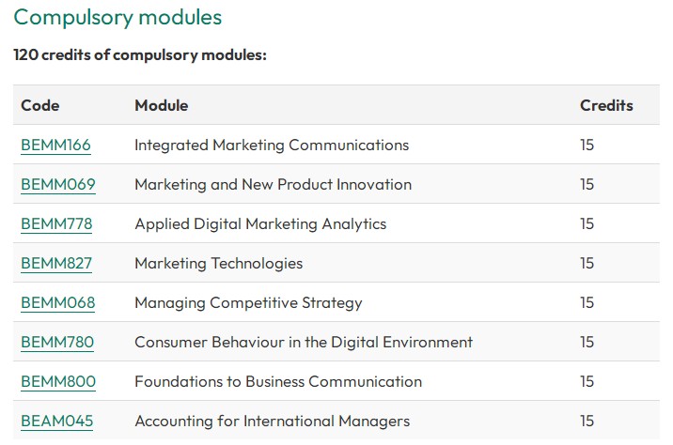The height and width of the screenshot is (445, 673).
Task: Select the Marketing and New Product Innovation text
Action: (x=273, y=184)
